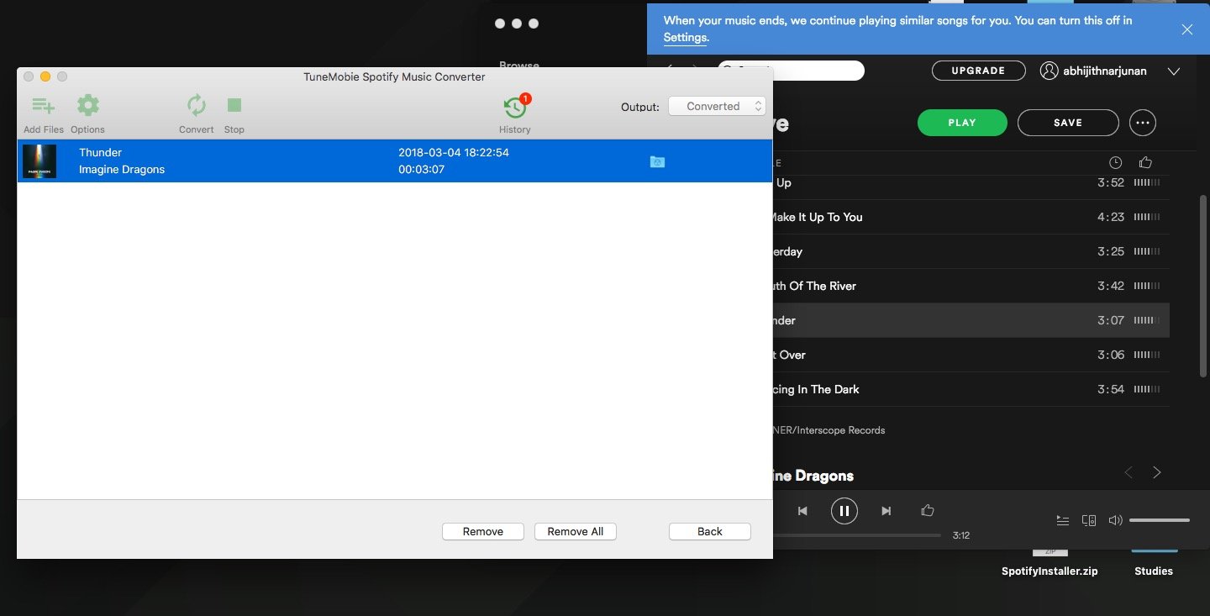Go to previous track in Spotify
The height and width of the screenshot is (616, 1210).
coord(802,511)
